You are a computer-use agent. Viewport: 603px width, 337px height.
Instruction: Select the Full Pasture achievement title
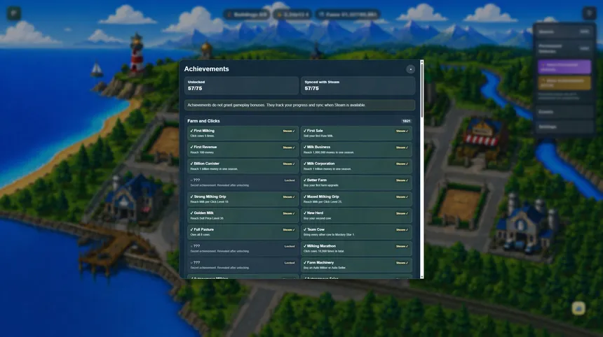pos(203,229)
